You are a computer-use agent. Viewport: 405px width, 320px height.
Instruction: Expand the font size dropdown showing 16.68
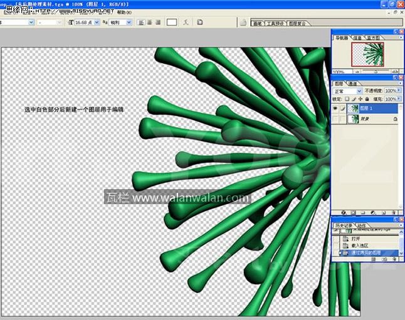coord(97,23)
